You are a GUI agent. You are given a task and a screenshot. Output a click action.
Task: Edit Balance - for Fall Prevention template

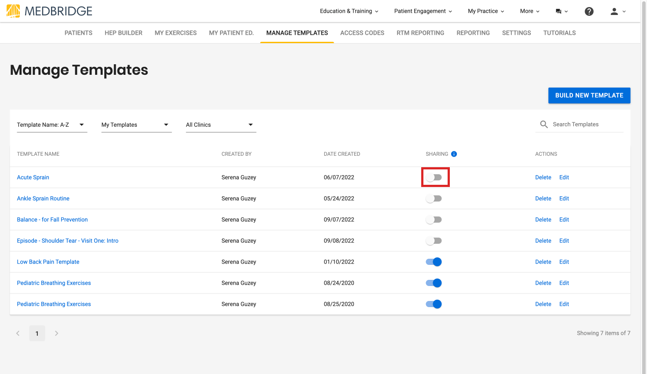point(564,220)
